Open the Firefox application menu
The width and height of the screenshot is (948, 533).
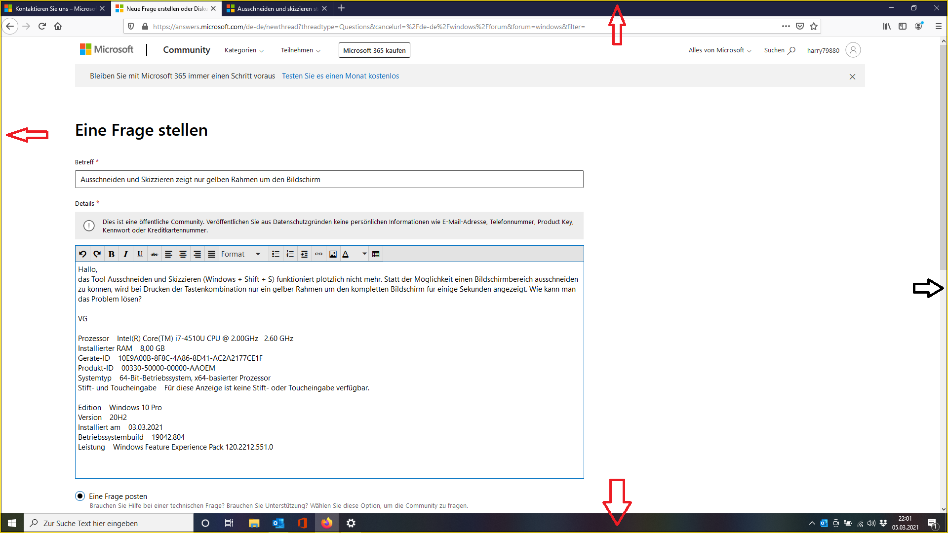pyautogui.click(x=938, y=26)
